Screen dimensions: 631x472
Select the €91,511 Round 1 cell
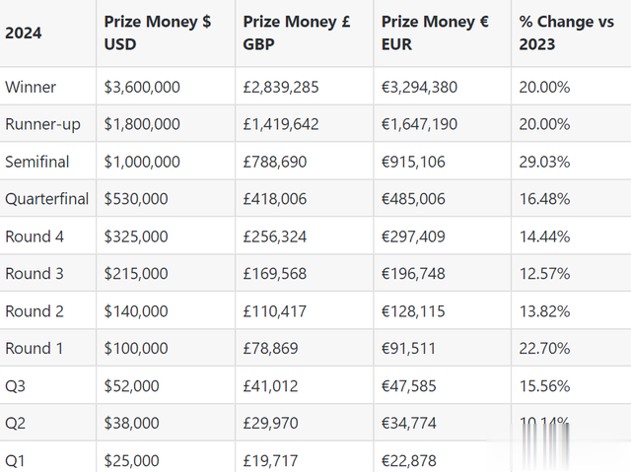[x=408, y=348]
